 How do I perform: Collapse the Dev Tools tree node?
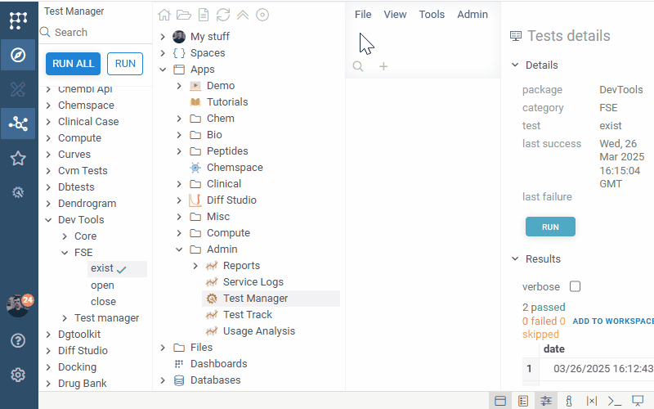49,220
